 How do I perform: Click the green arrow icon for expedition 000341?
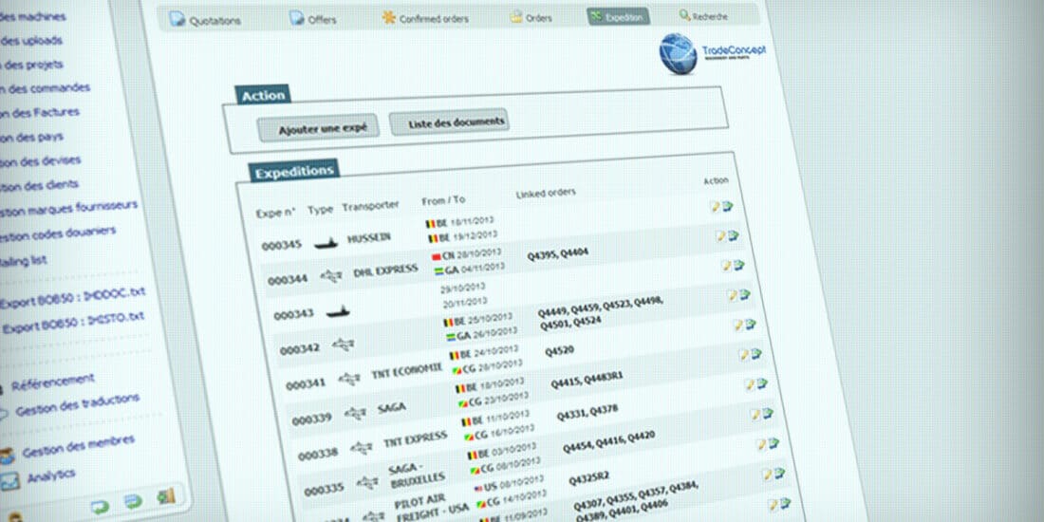click(751, 325)
